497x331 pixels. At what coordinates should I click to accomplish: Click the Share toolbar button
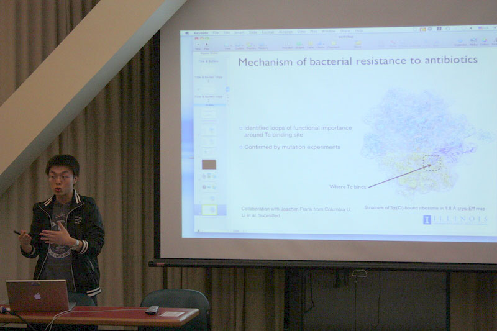[358, 45]
